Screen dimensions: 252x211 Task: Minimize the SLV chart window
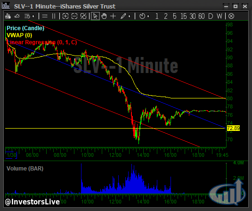pyautogui.click(x=226, y=6)
